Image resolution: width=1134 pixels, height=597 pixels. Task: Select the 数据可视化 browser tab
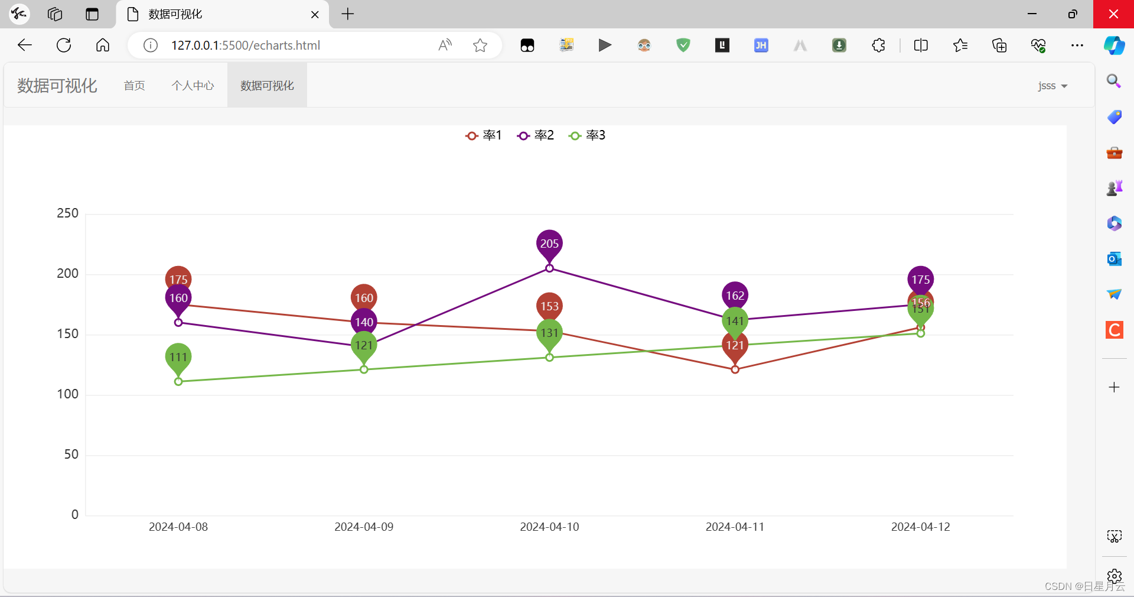click(x=223, y=14)
